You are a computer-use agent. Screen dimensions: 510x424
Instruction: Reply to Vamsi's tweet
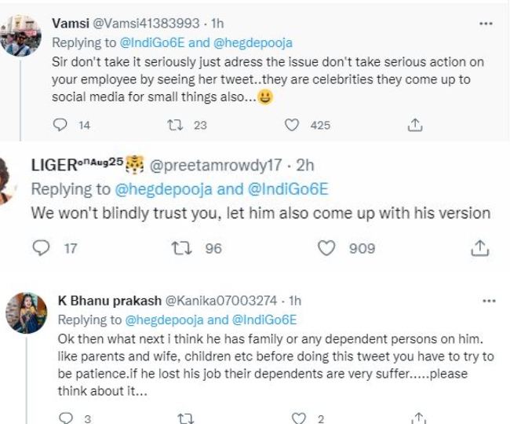click(x=60, y=125)
